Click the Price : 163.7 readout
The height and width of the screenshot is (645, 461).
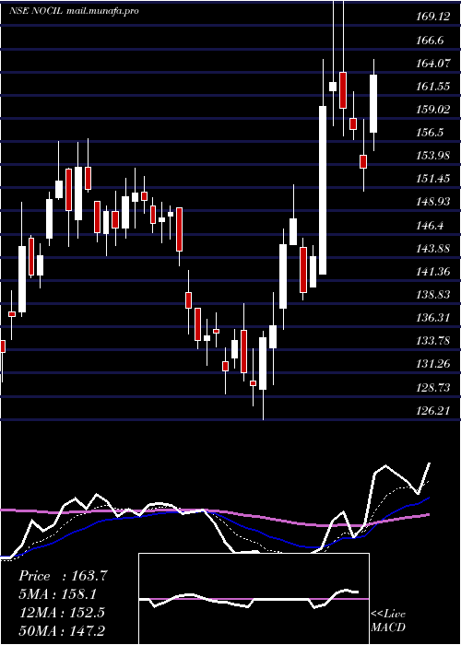click(x=63, y=576)
